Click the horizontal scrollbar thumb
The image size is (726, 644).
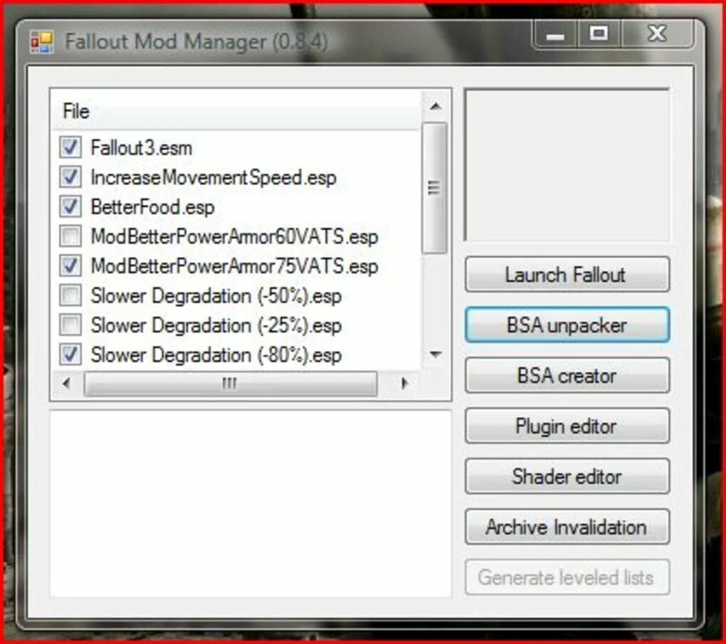[x=230, y=384]
